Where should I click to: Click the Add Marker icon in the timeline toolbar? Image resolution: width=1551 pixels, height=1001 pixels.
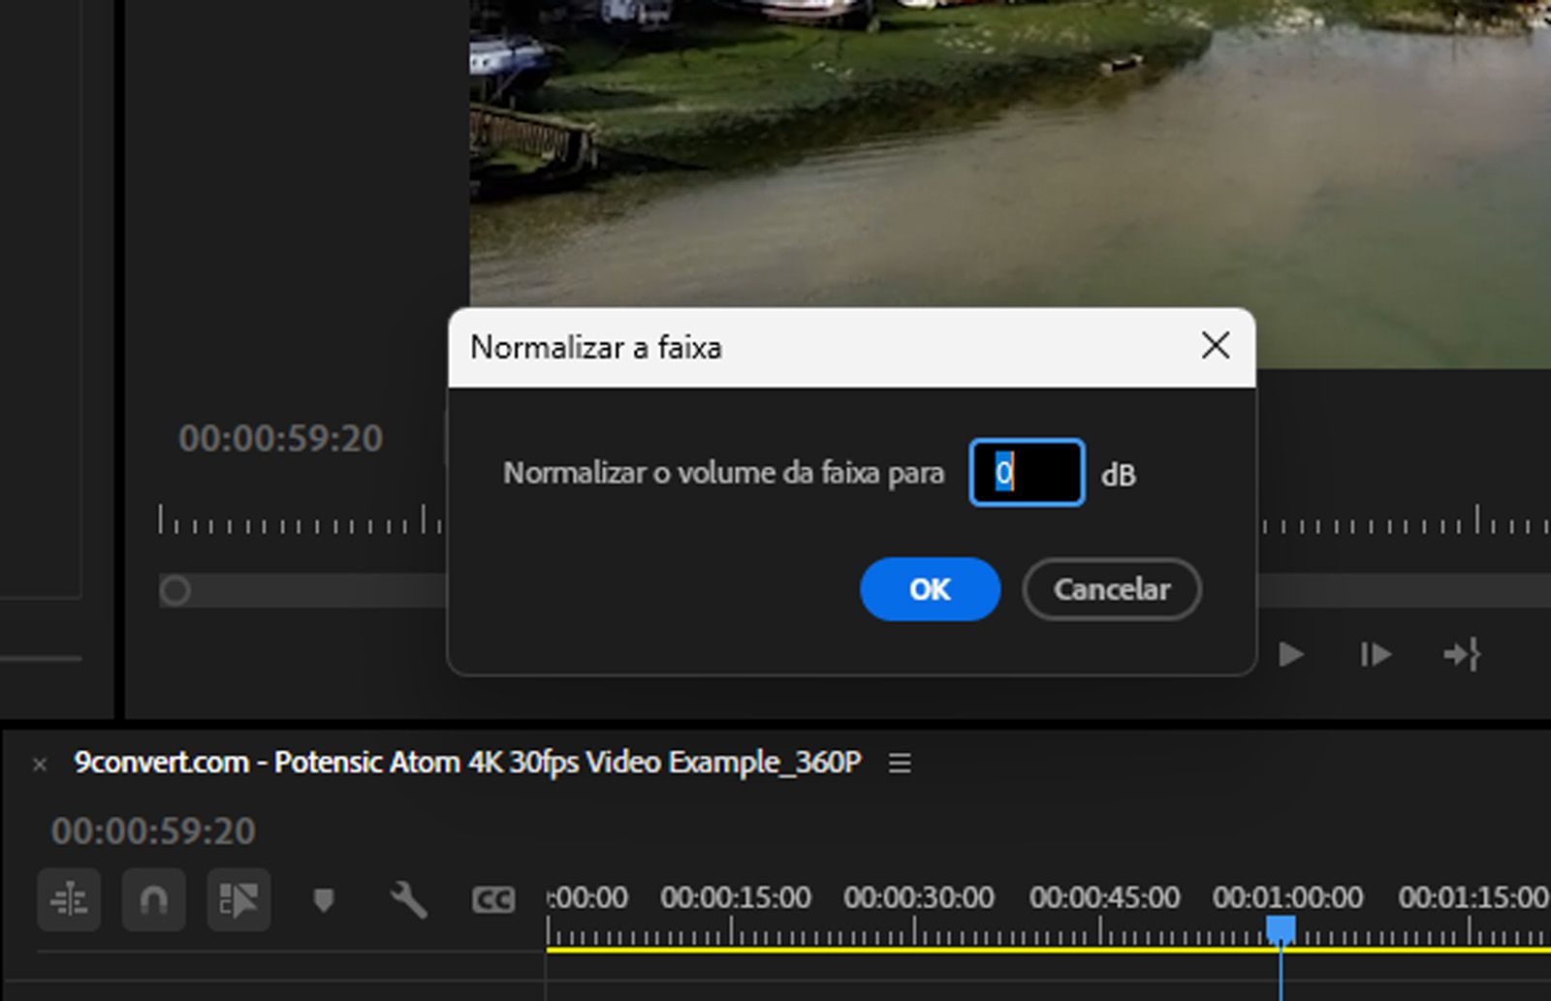(x=324, y=899)
